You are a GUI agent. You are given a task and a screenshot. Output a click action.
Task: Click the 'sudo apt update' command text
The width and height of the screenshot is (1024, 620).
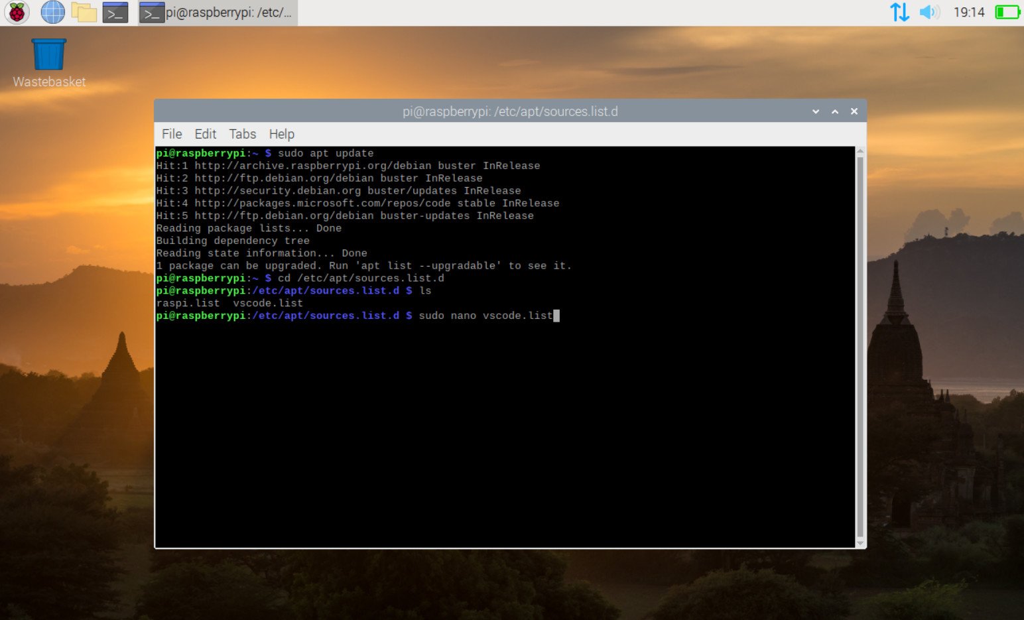tap(326, 153)
